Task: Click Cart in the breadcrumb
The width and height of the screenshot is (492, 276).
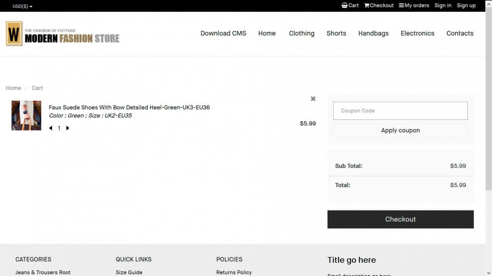Action: [37, 88]
